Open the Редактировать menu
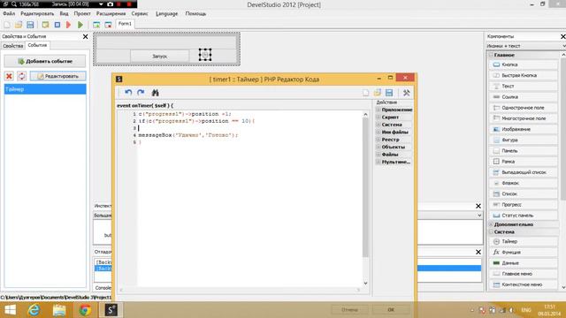 [37, 14]
